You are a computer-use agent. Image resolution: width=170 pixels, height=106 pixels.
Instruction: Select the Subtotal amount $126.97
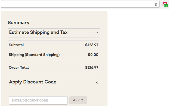(x=92, y=45)
